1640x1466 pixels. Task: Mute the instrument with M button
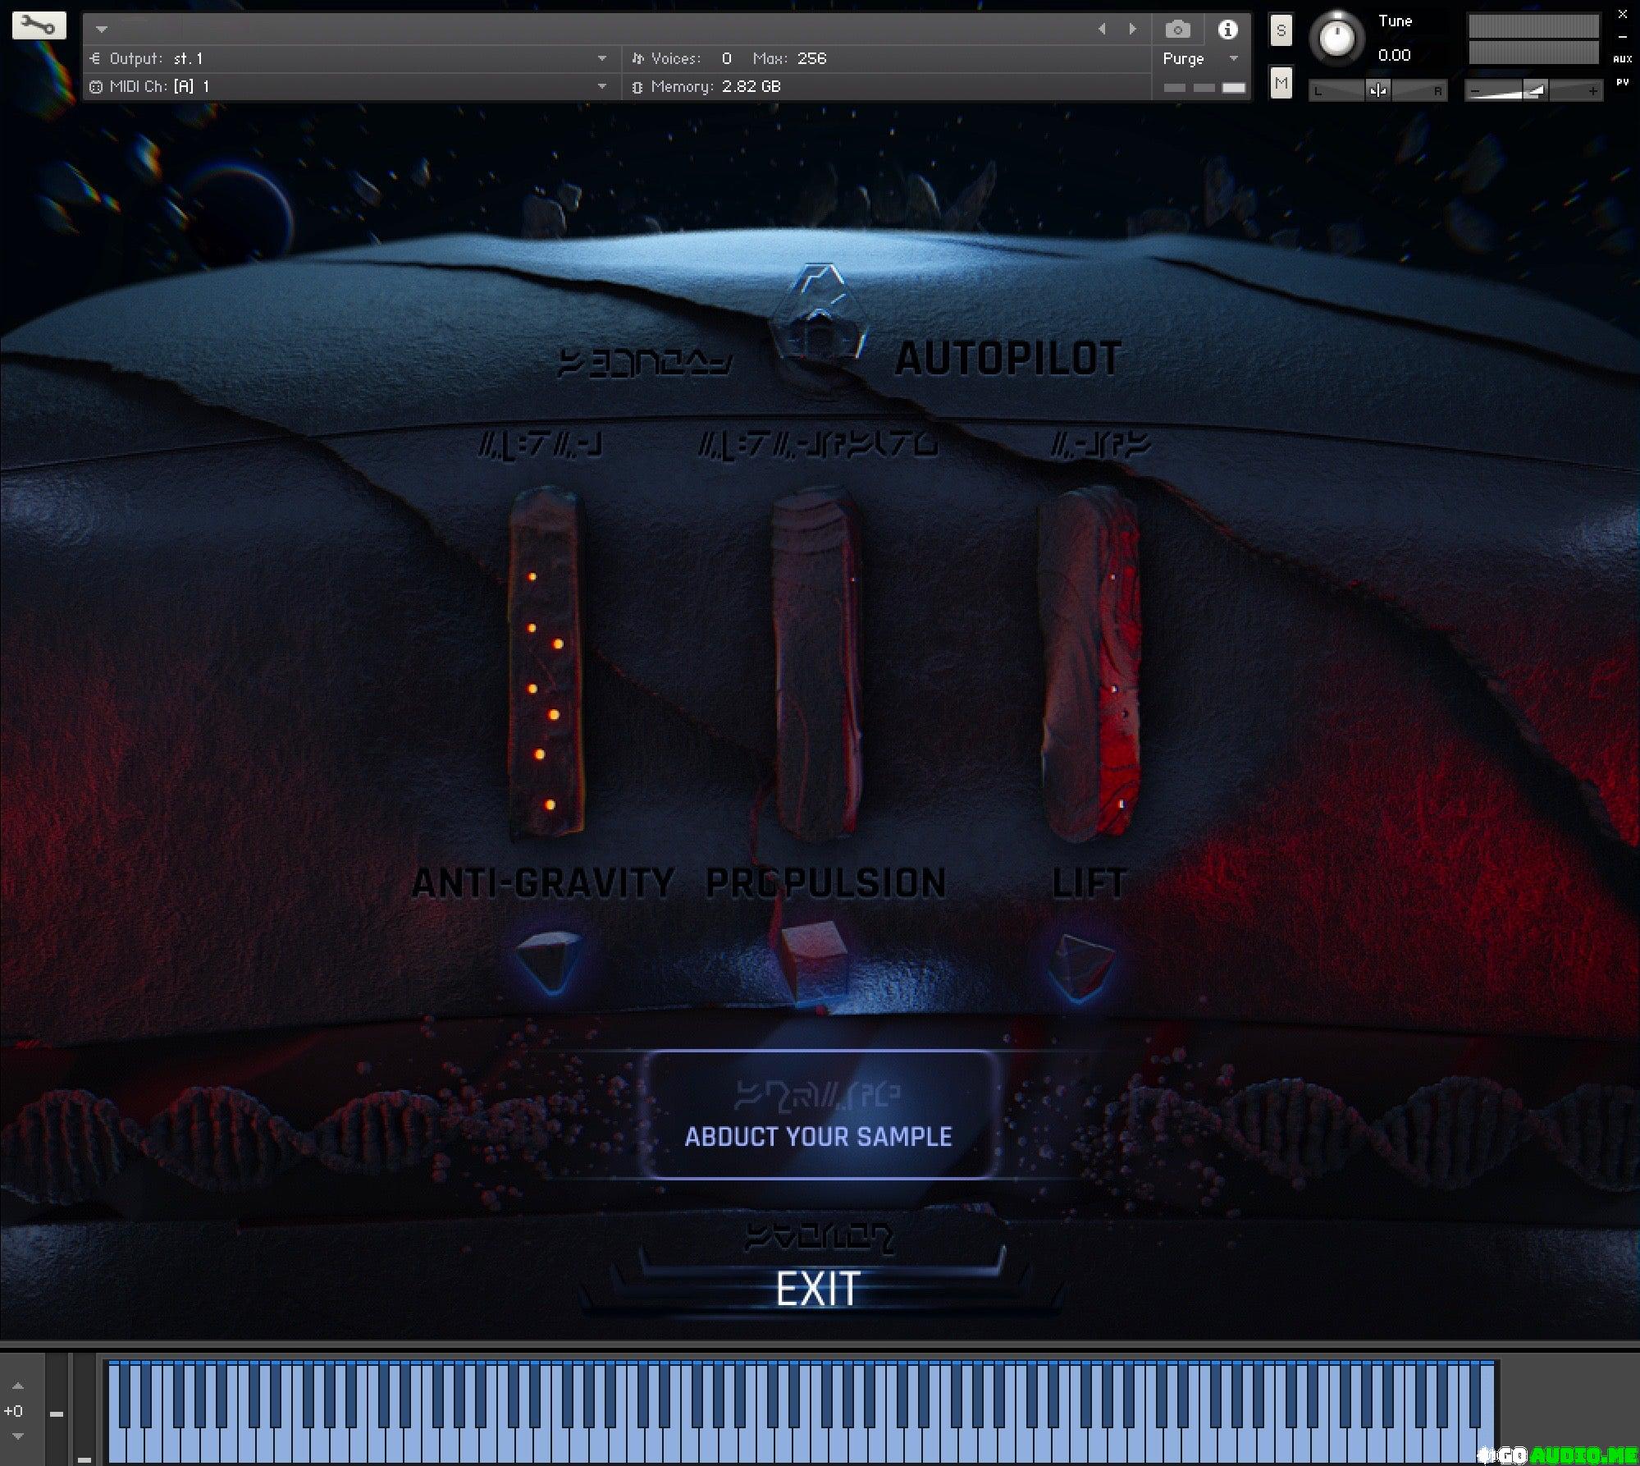tap(1281, 83)
